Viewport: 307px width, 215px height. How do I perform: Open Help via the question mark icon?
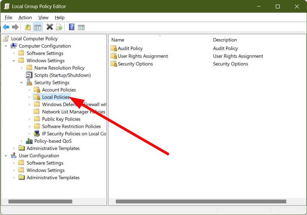[72, 27]
